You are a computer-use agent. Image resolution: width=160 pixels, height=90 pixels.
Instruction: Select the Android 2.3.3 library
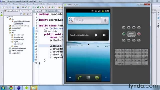coord(16,28)
